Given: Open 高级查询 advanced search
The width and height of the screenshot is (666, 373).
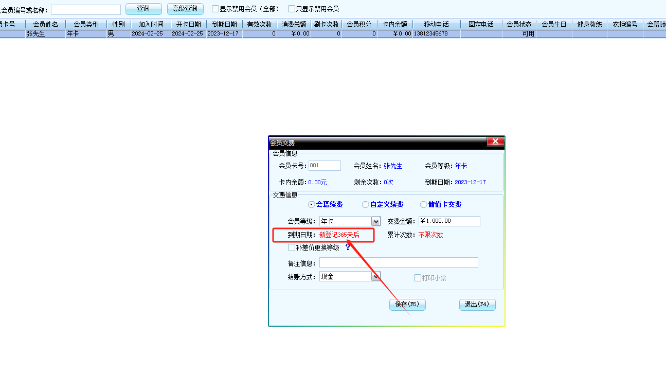Looking at the screenshot, I should pyautogui.click(x=185, y=9).
